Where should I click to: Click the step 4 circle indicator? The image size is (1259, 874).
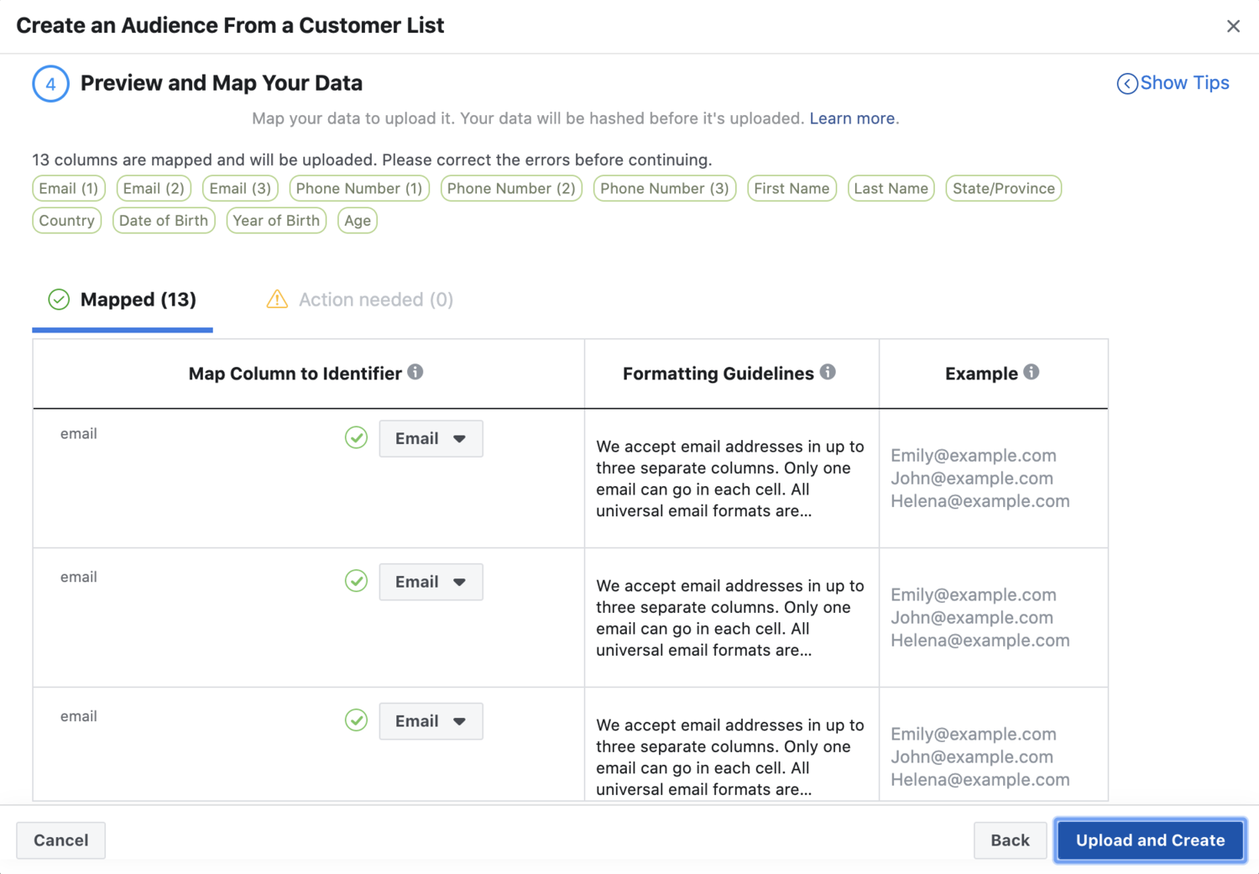(50, 84)
